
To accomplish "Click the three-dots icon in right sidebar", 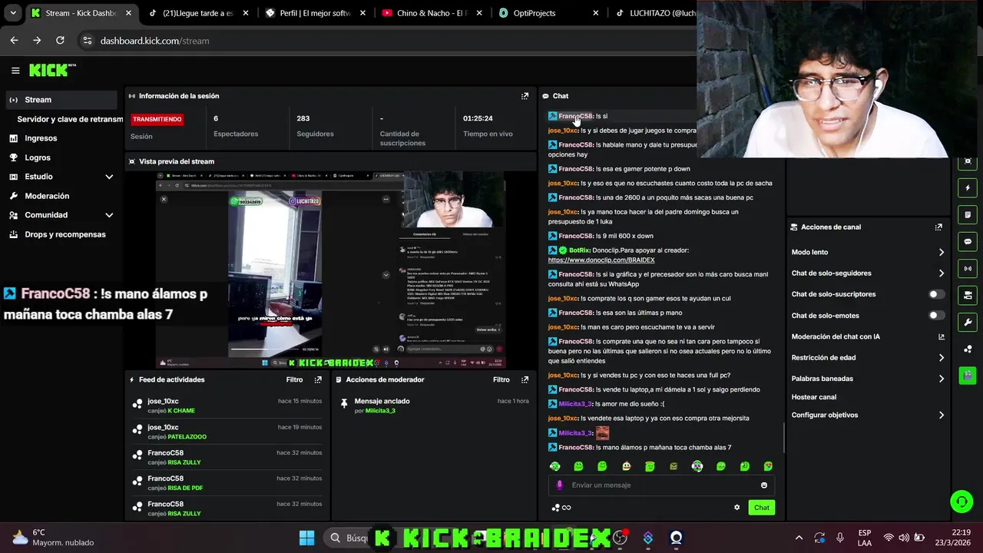I will tap(968, 349).
